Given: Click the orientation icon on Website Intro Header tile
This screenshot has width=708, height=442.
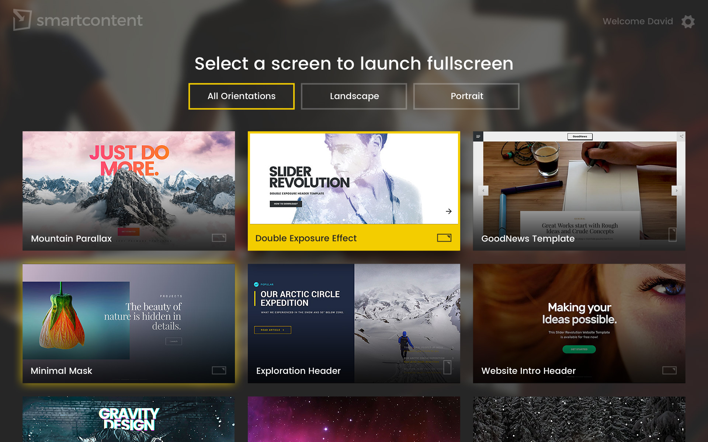Looking at the screenshot, I should pyautogui.click(x=670, y=369).
